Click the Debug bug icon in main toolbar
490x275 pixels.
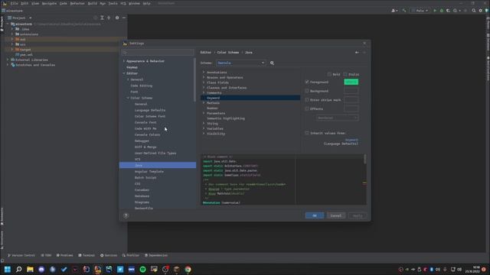[x=442, y=11]
